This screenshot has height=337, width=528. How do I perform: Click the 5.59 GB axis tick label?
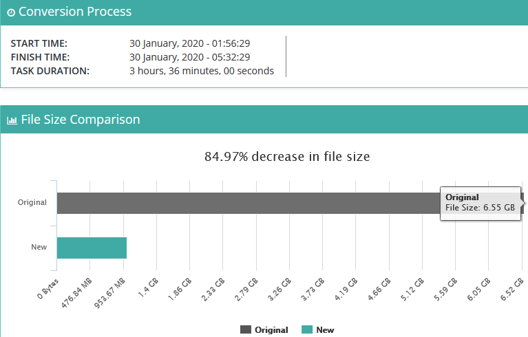pos(445,290)
